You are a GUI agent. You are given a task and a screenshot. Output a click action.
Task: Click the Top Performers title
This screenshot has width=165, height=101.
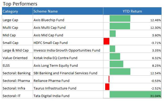tap(20, 4)
